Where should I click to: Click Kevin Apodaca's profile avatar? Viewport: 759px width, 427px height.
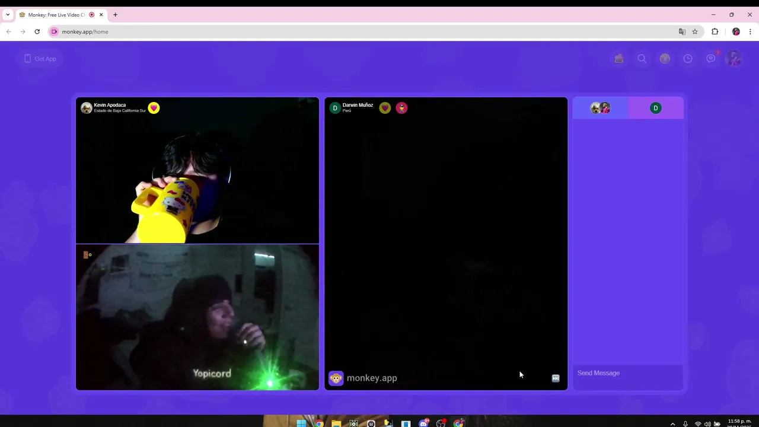[87, 108]
